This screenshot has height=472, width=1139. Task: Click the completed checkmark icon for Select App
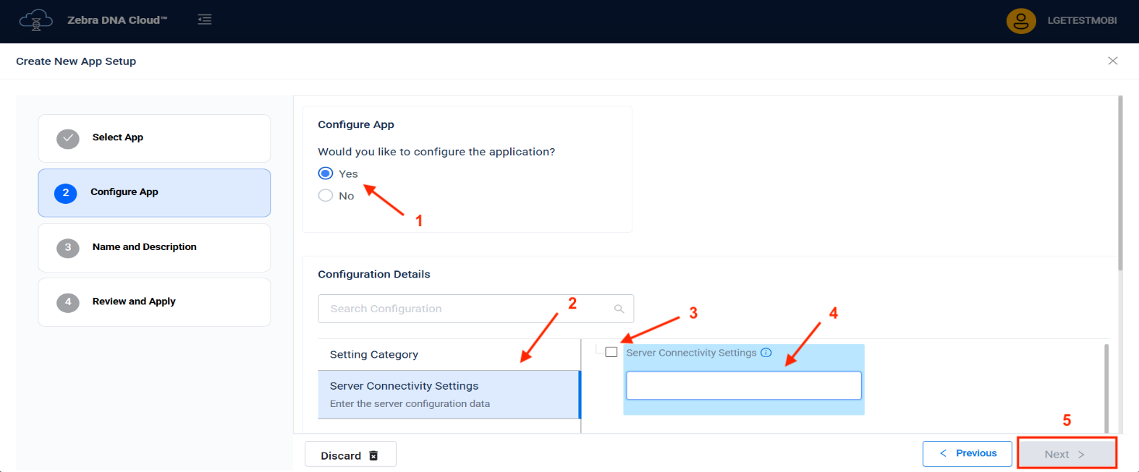(68, 139)
